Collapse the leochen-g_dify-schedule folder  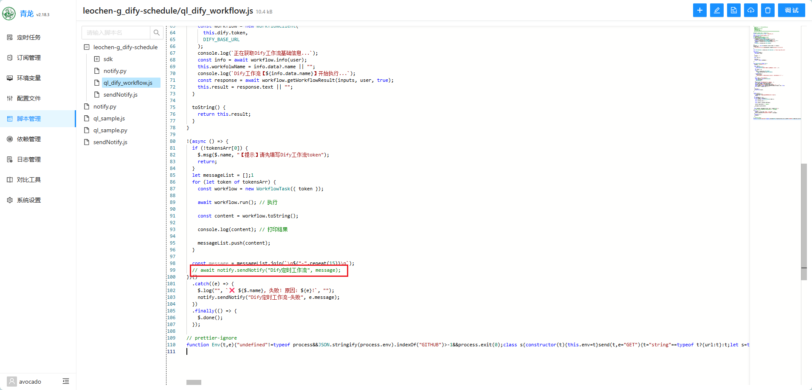(87, 47)
